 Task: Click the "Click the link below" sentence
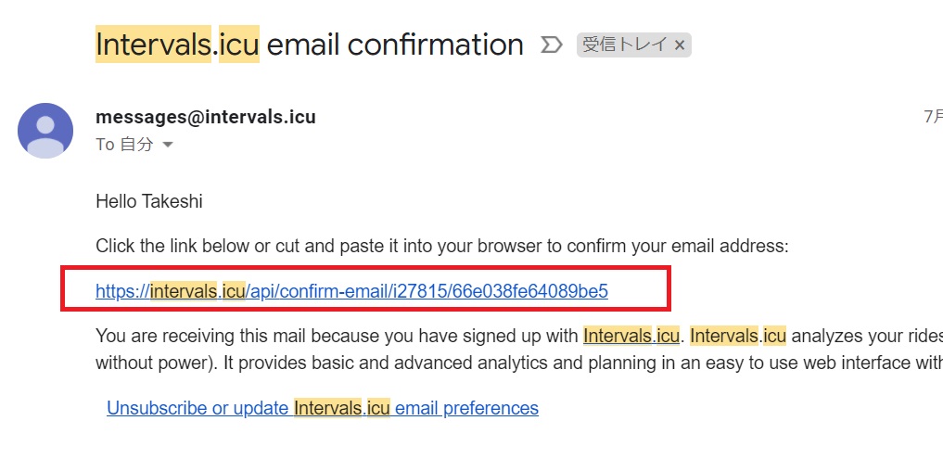tap(440, 247)
